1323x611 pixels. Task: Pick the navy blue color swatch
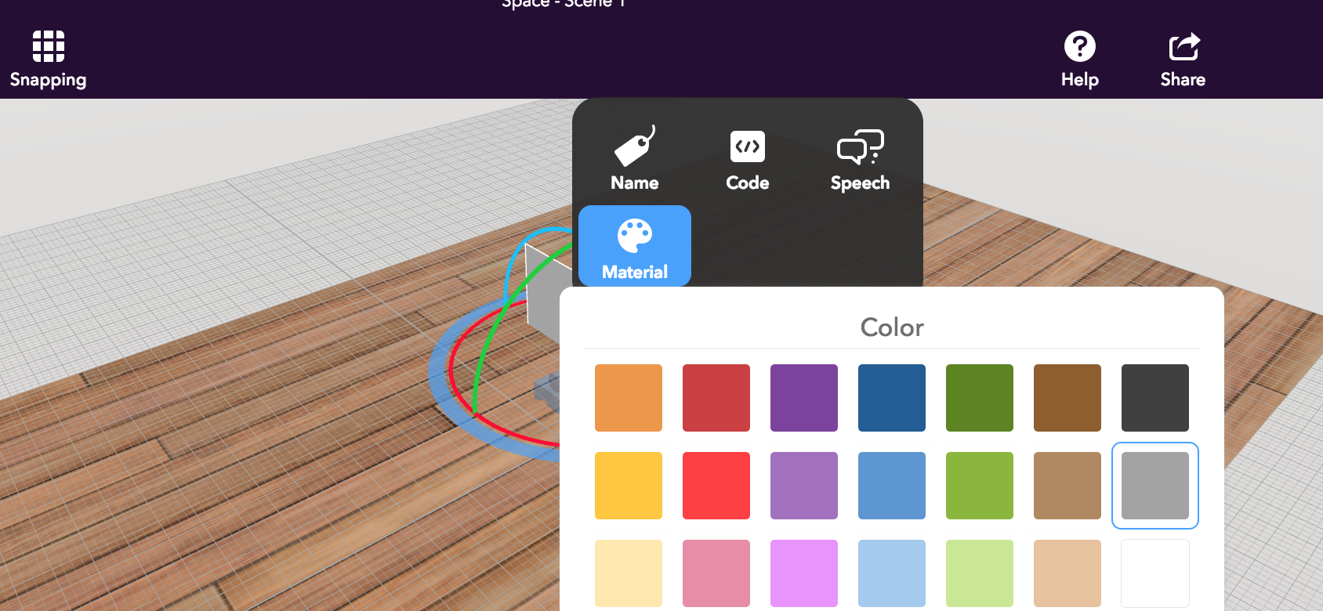coord(892,398)
